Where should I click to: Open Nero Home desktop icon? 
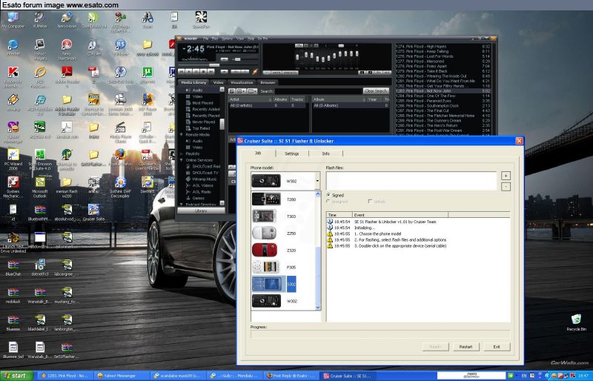(67, 20)
